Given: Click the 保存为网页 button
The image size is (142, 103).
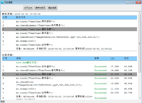Looking at the screenshot, I should tap(40, 8).
